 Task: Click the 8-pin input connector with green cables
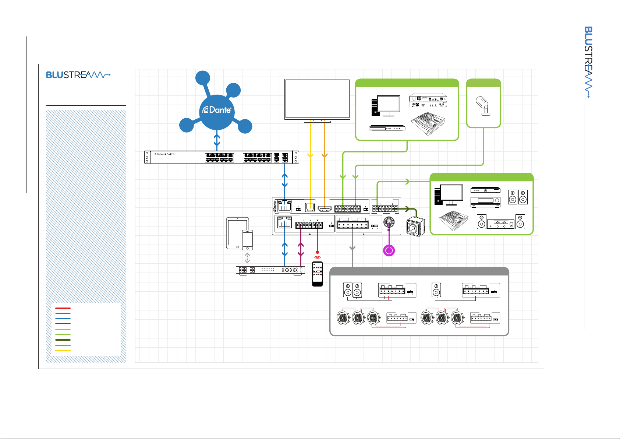click(348, 209)
